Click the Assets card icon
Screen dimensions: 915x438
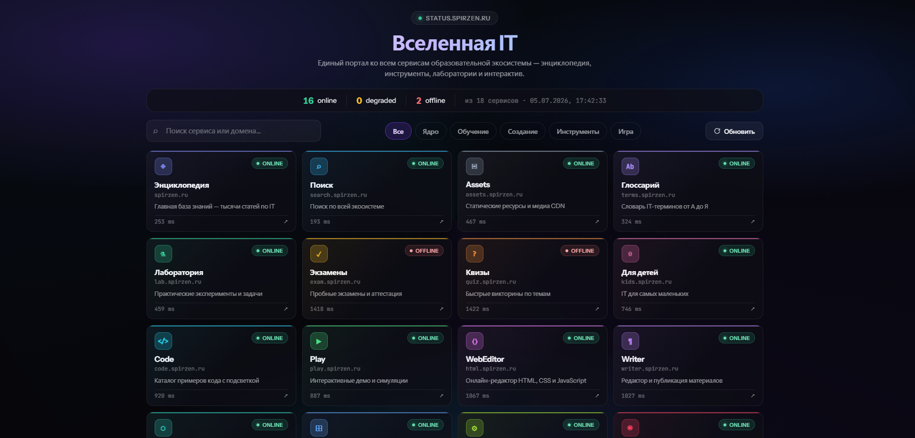[475, 166]
